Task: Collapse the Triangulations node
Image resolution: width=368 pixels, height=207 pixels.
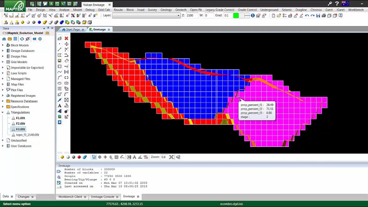Action: pos(3,112)
